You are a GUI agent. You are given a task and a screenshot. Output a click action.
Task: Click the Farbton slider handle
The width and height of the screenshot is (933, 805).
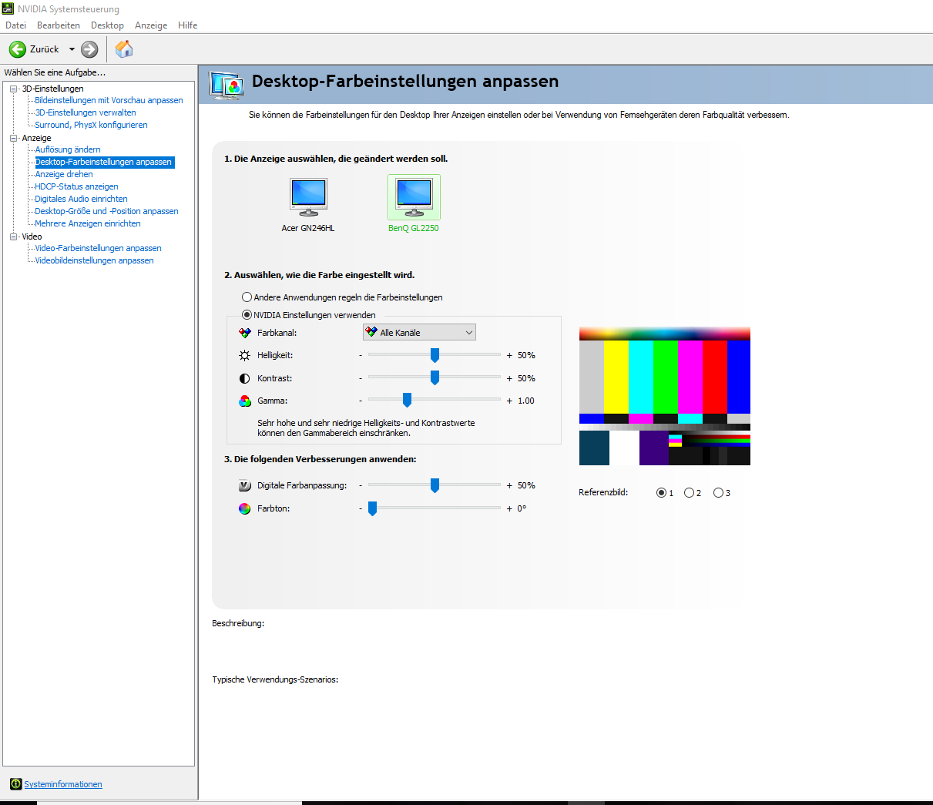[x=372, y=508]
